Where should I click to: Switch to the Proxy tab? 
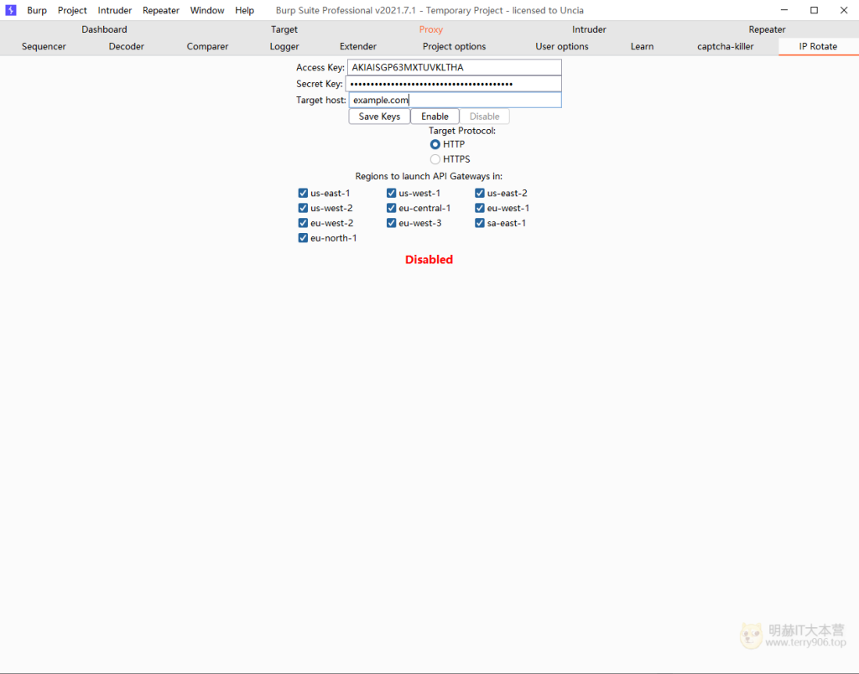pyautogui.click(x=430, y=29)
